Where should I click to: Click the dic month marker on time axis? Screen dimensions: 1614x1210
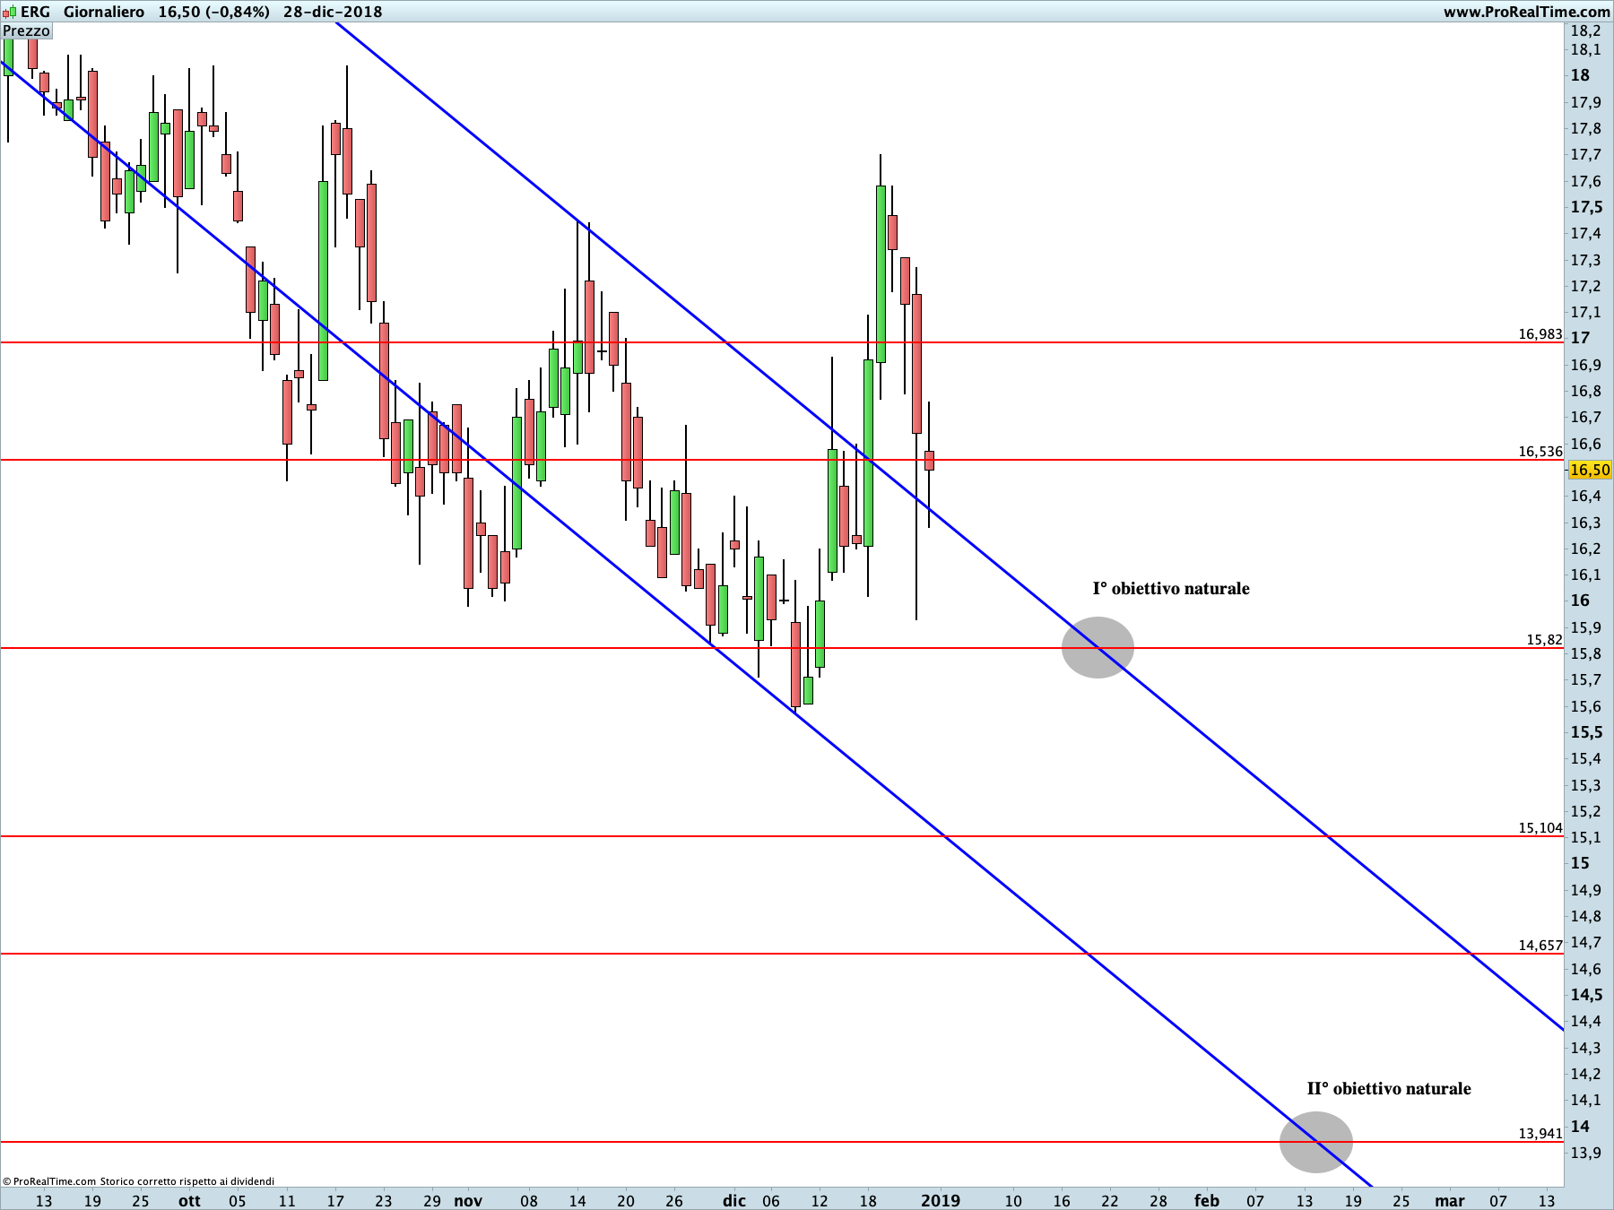(x=734, y=1200)
